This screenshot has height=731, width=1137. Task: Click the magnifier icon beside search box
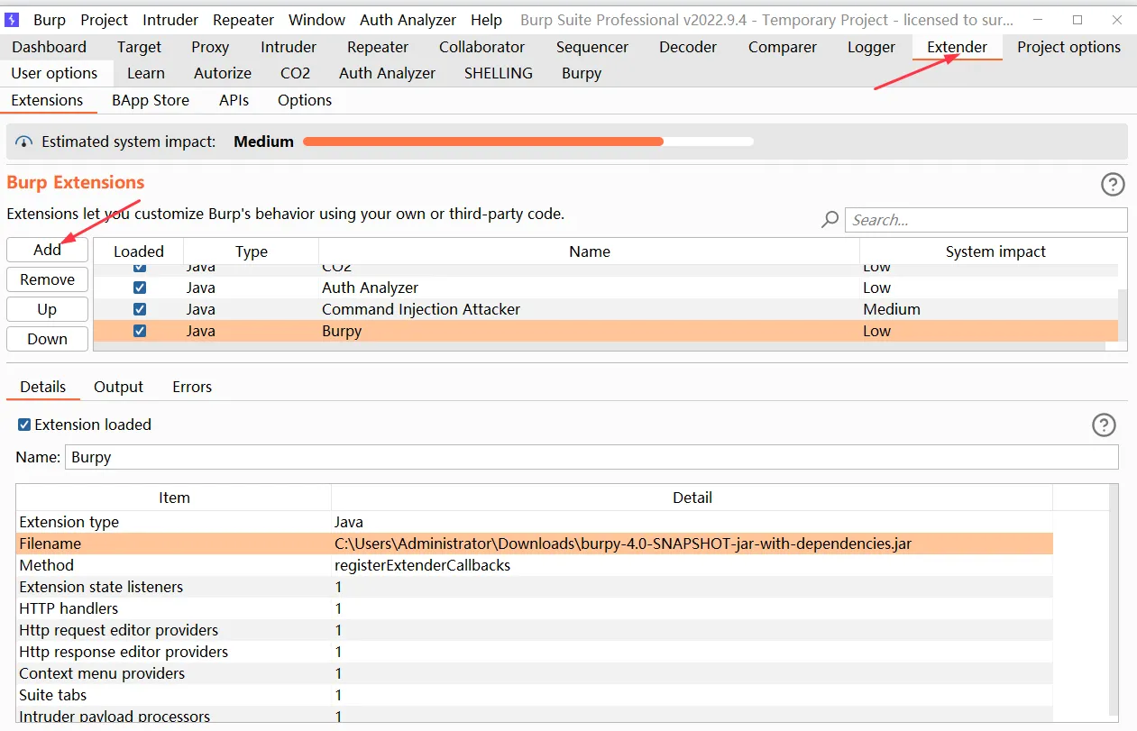[830, 220]
